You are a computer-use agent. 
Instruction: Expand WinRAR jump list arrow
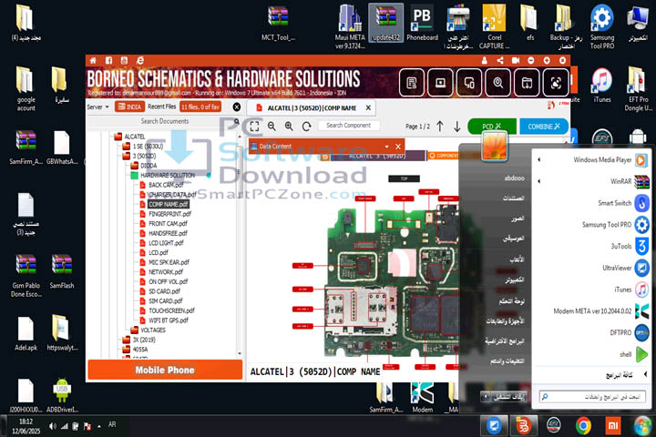pyautogui.click(x=538, y=181)
